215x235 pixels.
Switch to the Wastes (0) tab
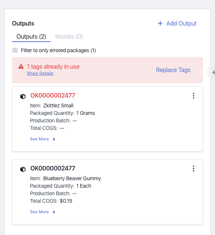coord(69,36)
